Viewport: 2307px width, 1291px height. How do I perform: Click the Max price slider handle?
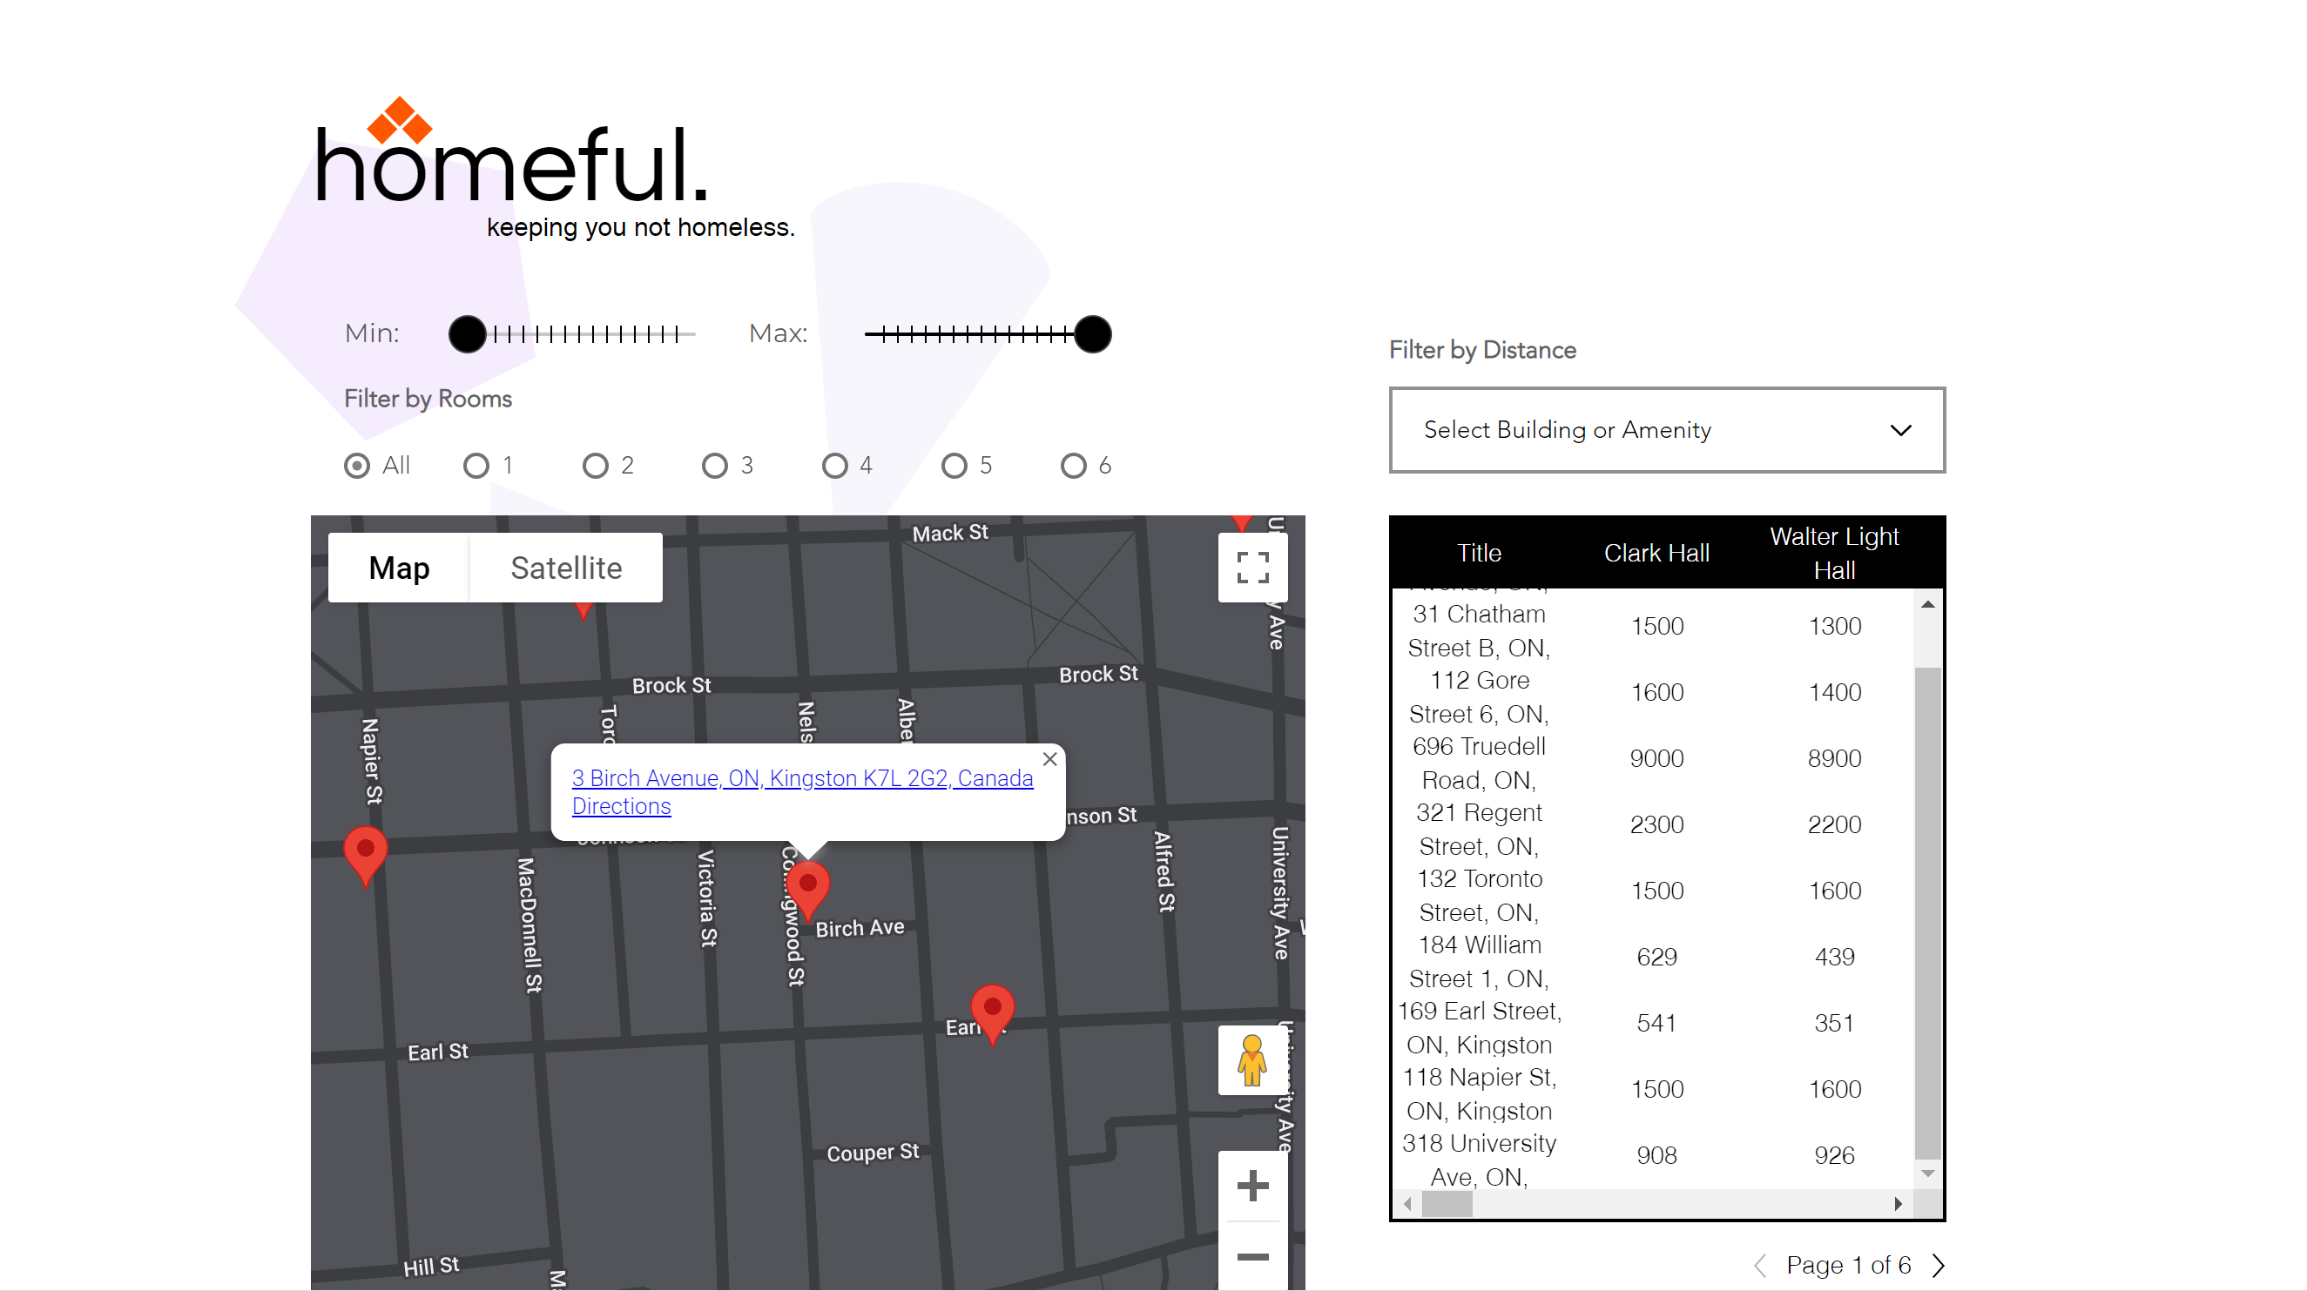(1093, 335)
